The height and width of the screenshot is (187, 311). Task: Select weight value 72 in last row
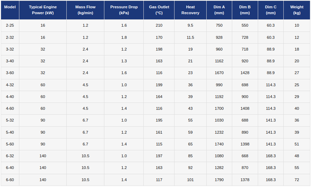(297, 180)
